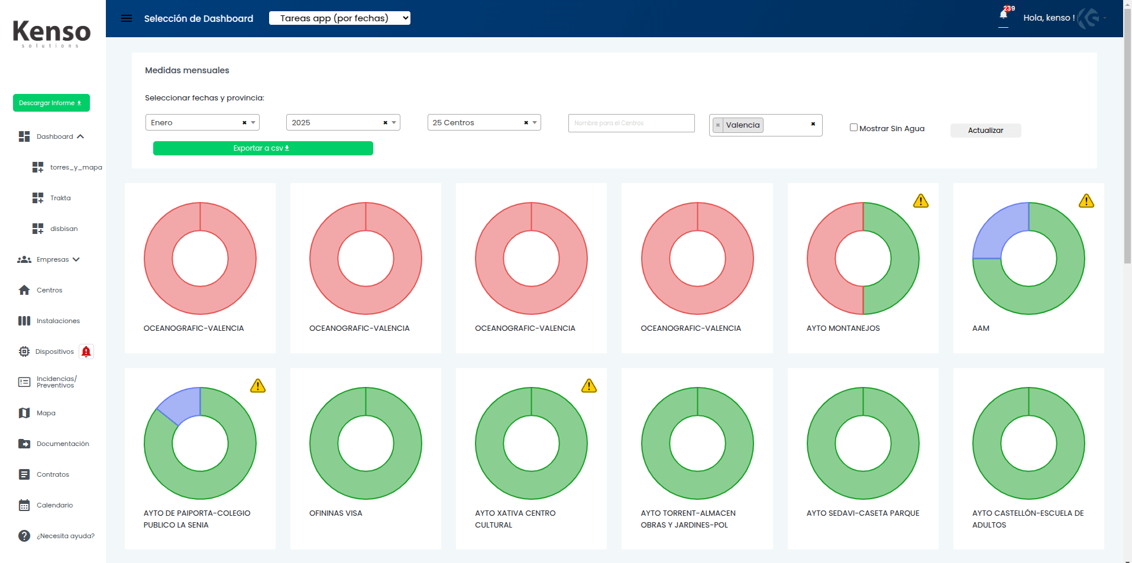1132x563 pixels.
Task: Click warning triangle on AYTO MONTANEJOS card
Action: [921, 201]
